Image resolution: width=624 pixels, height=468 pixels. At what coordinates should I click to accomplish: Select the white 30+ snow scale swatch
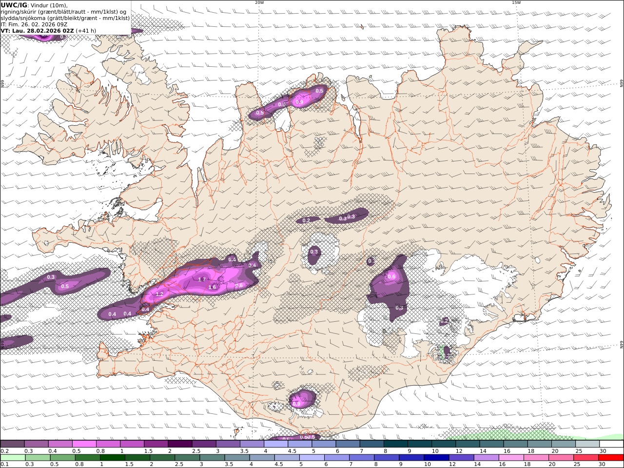611,444
